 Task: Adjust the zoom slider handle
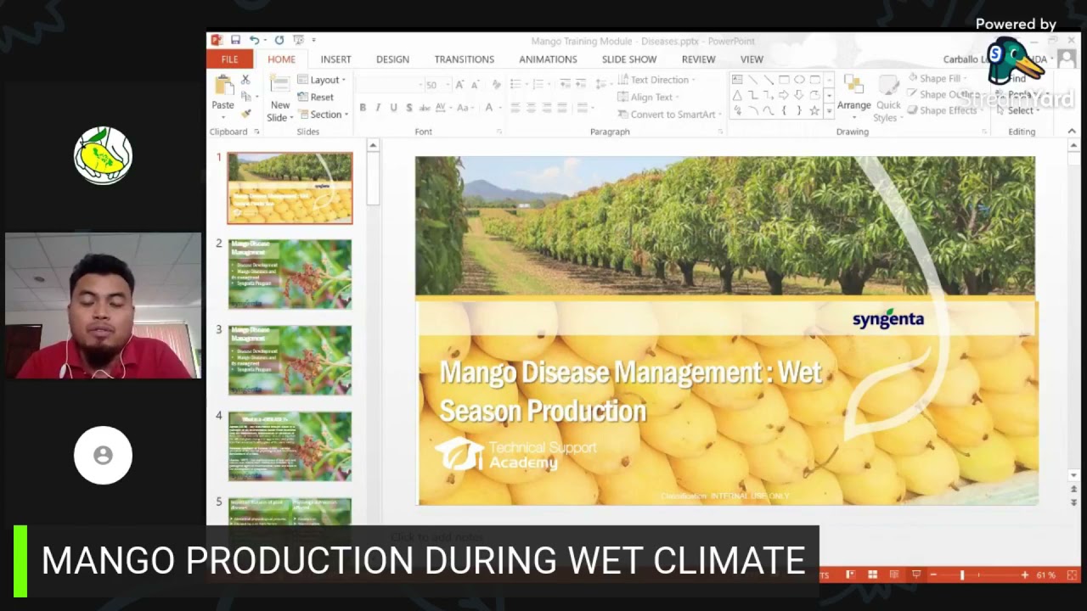[x=962, y=575]
